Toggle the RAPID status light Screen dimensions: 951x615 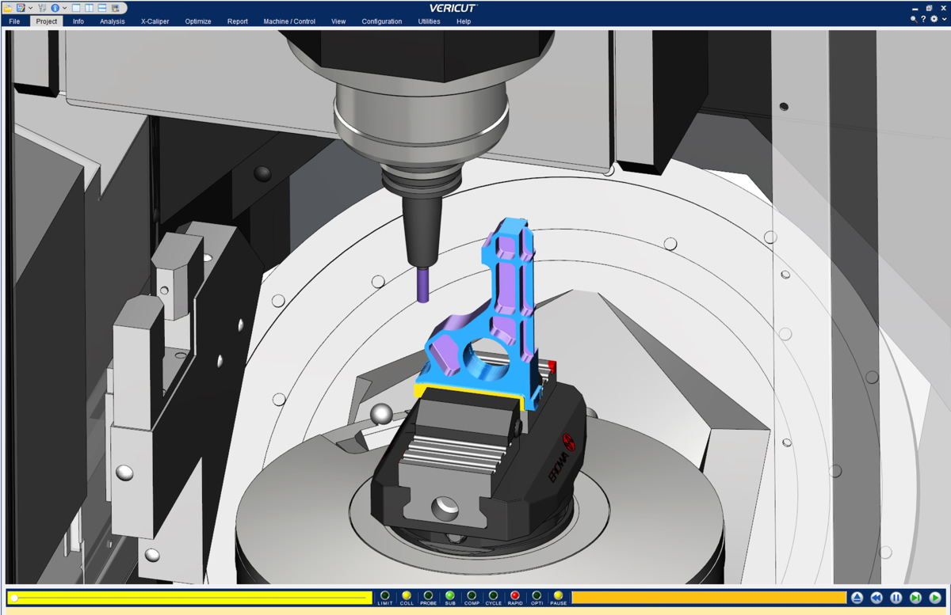tap(515, 595)
